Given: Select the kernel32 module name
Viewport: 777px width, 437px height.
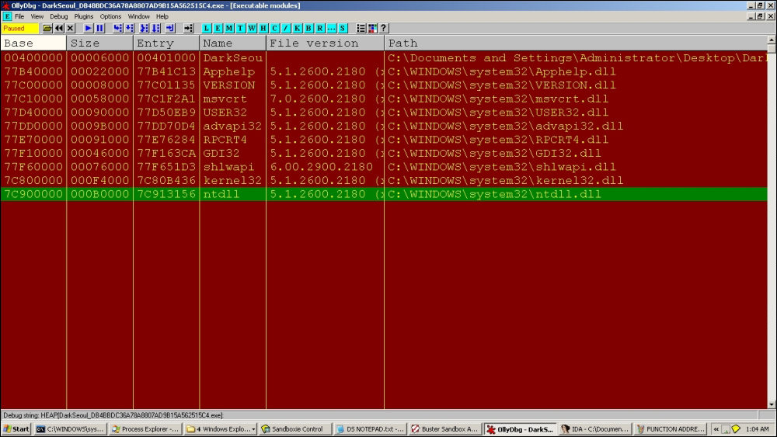Looking at the screenshot, I should [x=232, y=181].
